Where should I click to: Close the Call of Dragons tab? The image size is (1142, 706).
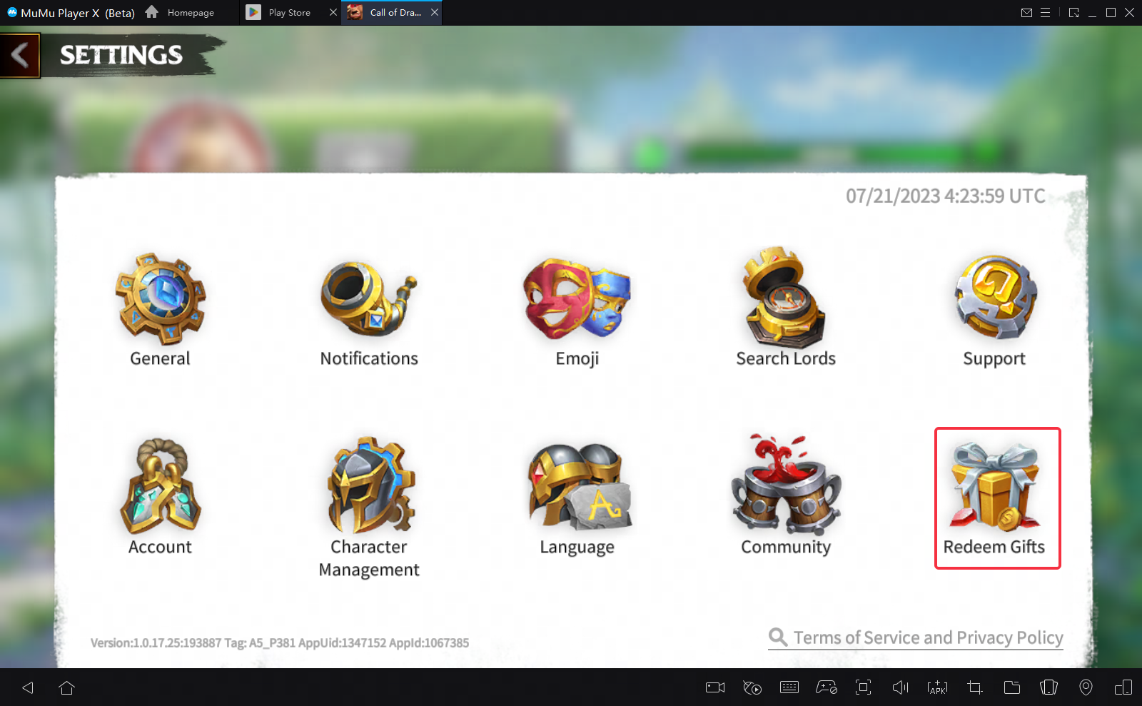434,12
